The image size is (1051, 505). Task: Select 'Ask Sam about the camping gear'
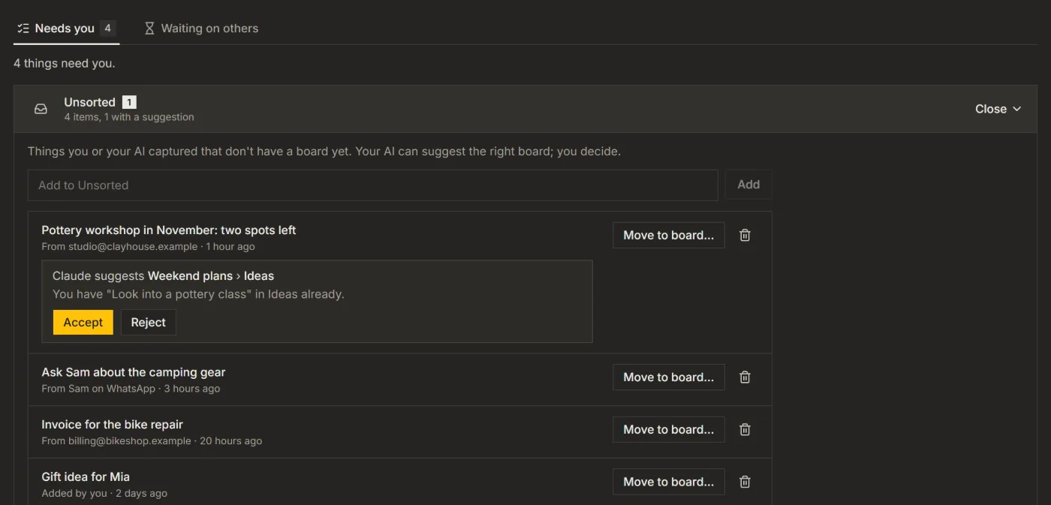134,372
